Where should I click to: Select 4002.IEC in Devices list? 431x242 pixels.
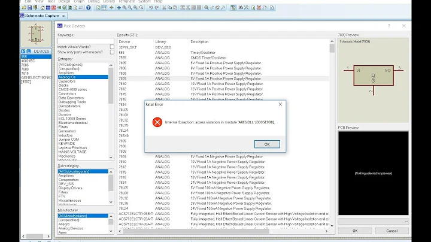point(36,60)
